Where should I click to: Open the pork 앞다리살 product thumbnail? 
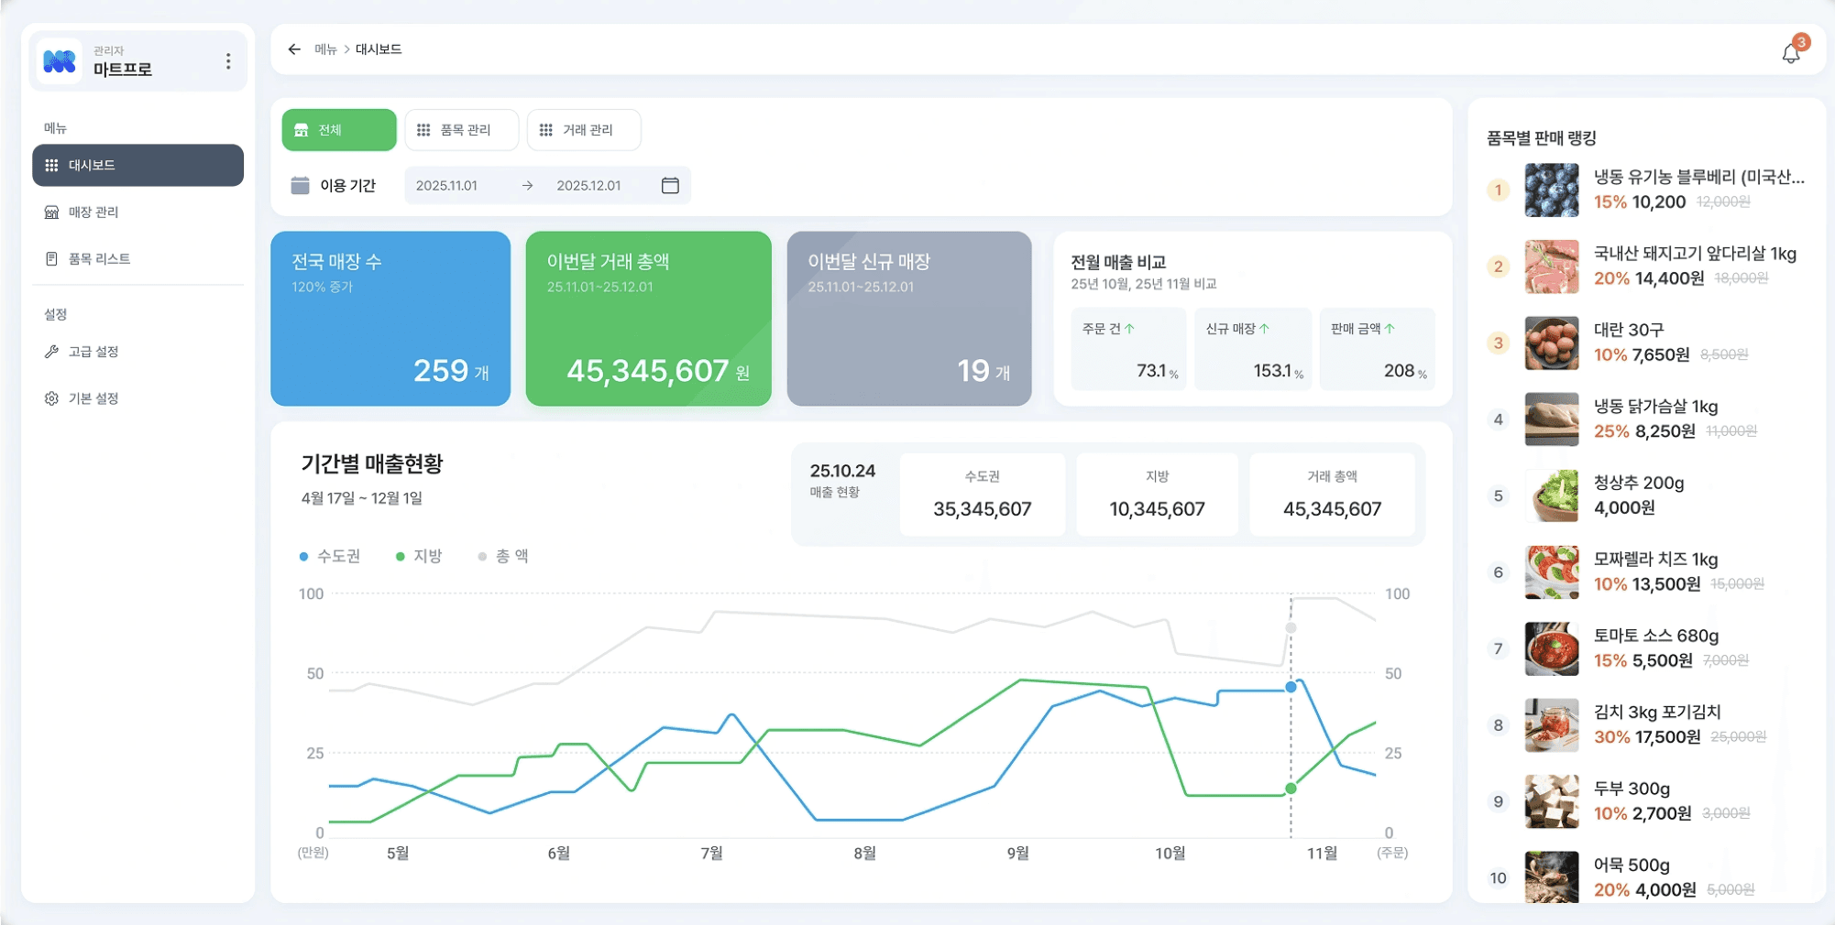point(1552,267)
